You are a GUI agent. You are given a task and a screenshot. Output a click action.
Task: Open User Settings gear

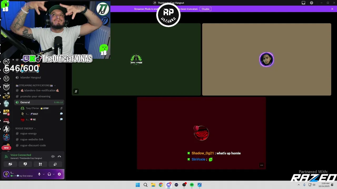point(59,174)
